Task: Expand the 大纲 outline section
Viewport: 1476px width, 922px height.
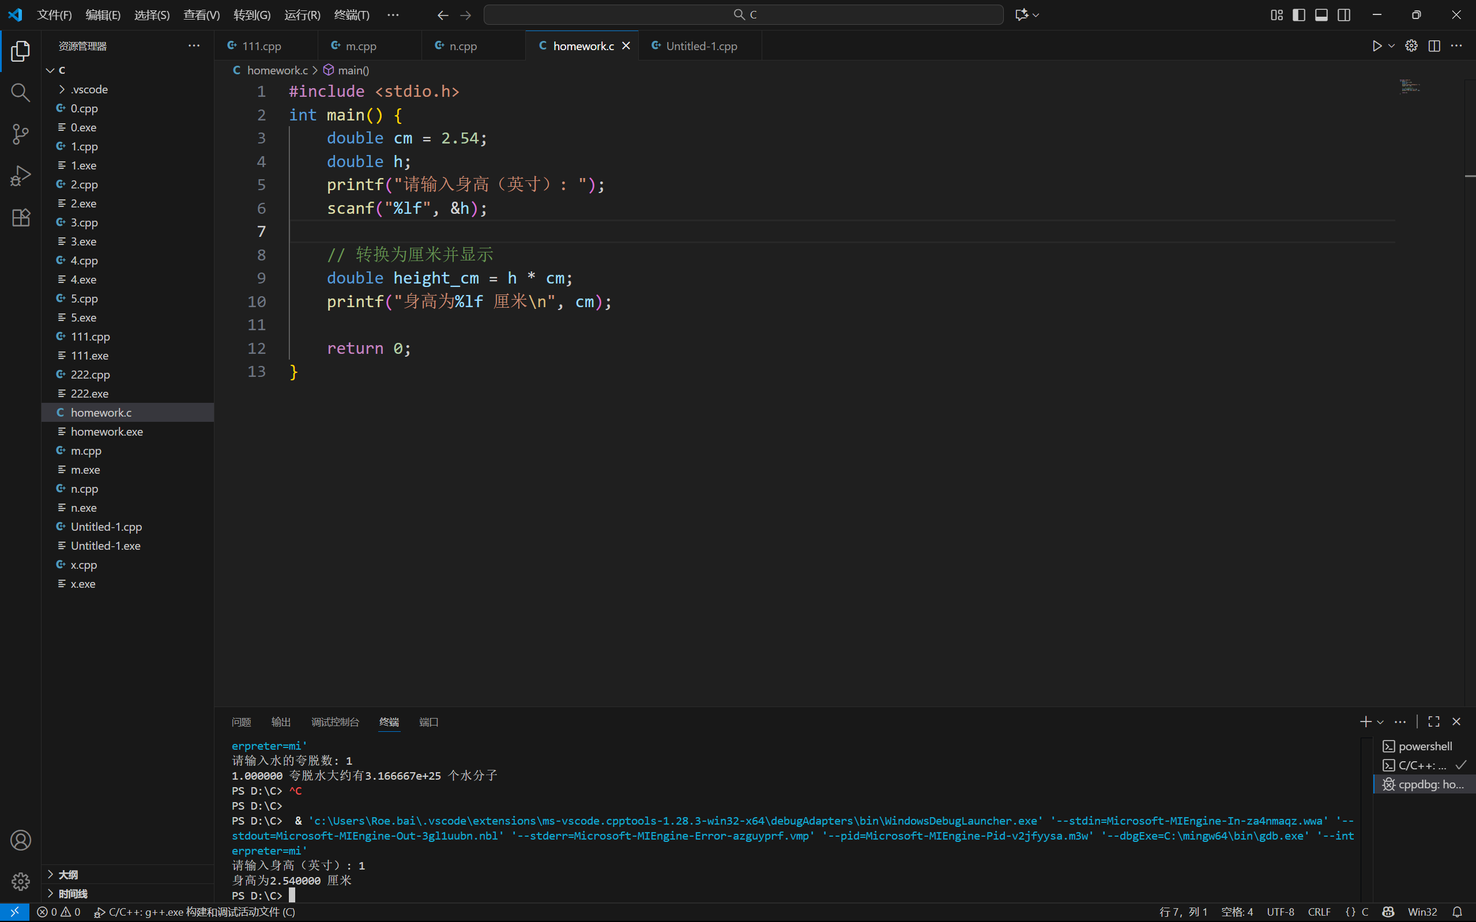Action: [67, 874]
